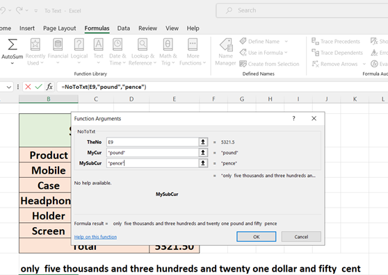Open the Lookup & Reference functions icon
This screenshot has width=388, height=275.
click(x=143, y=44)
